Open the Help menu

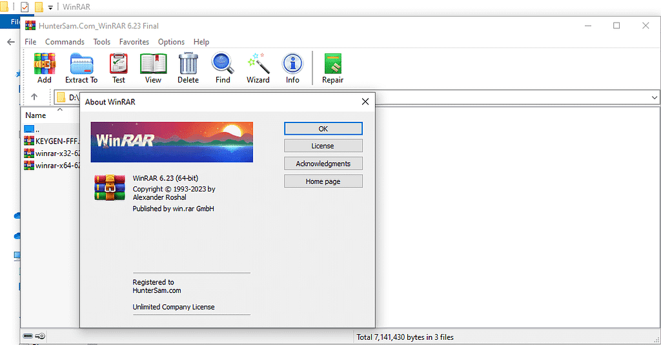pos(201,42)
